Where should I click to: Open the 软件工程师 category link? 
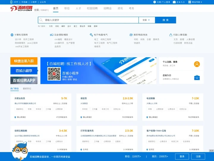[x=29, y=39]
